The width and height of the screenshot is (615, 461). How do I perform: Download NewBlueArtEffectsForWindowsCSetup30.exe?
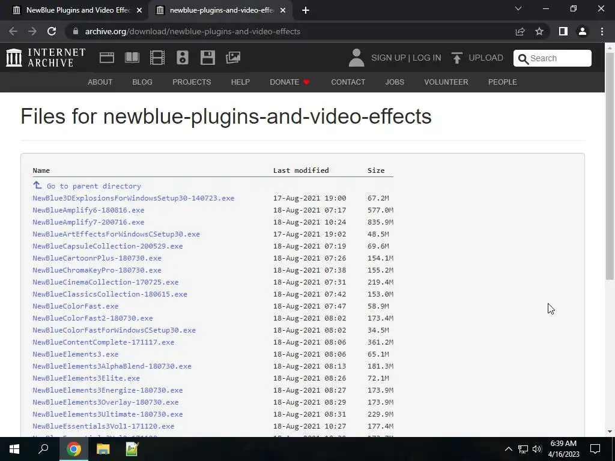[116, 234]
